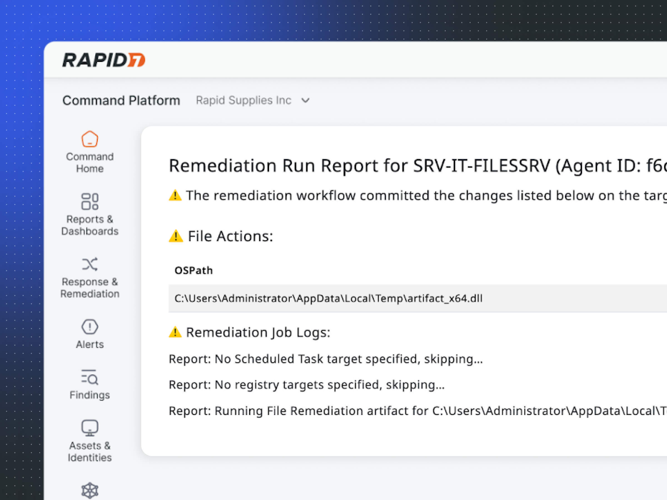Open Reports & Dashboards icon

click(89, 201)
